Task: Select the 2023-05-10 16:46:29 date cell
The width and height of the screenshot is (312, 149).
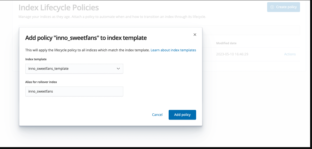Action: [232, 54]
